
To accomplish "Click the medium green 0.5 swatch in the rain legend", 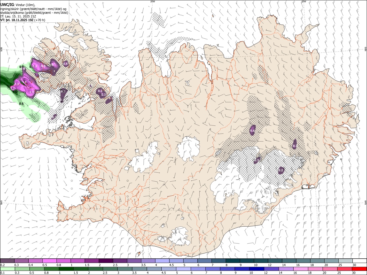I will (x=37, y=269).
